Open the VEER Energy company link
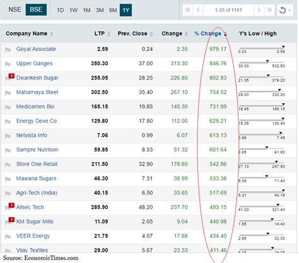The width and height of the screenshot is (299, 263). point(33,236)
